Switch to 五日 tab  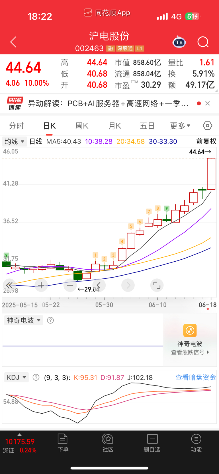click(x=147, y=126)
